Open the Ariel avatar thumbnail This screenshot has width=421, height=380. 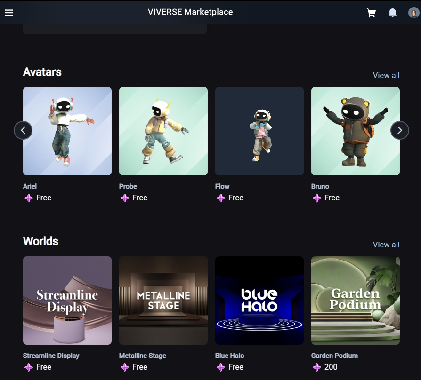(x=67, y=131)
